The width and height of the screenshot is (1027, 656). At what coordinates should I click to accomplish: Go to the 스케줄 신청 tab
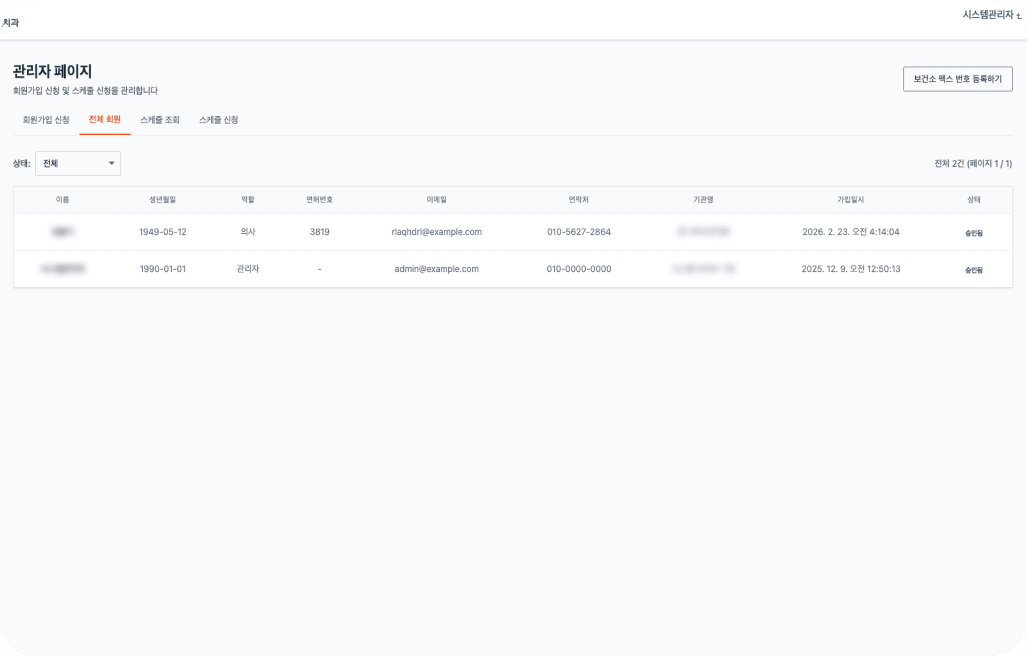[x=219, y=120]
